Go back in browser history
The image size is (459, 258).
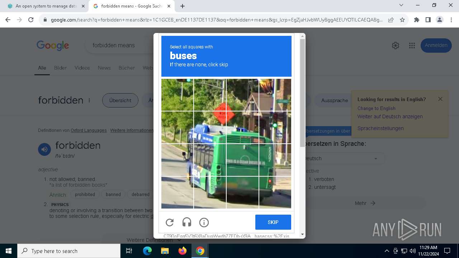(8, 20)
